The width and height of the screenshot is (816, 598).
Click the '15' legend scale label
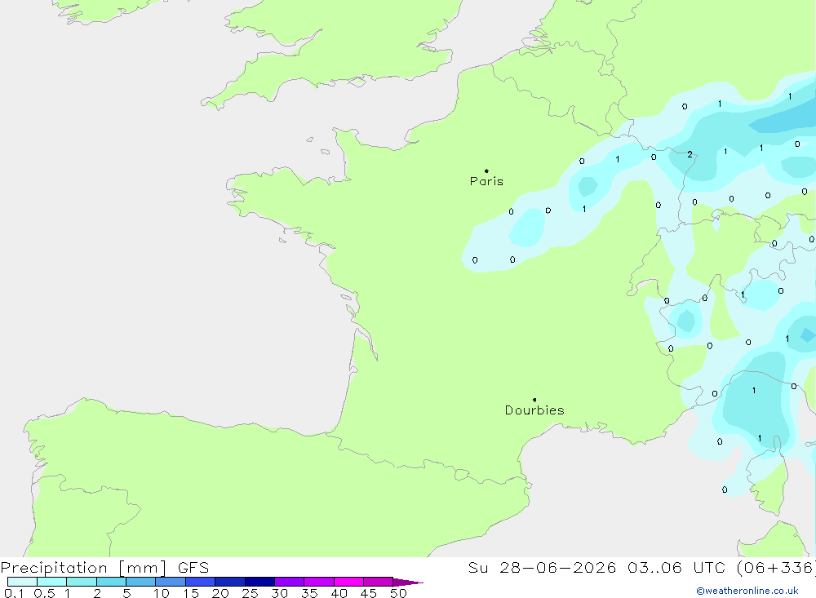(x=191, y=593)
